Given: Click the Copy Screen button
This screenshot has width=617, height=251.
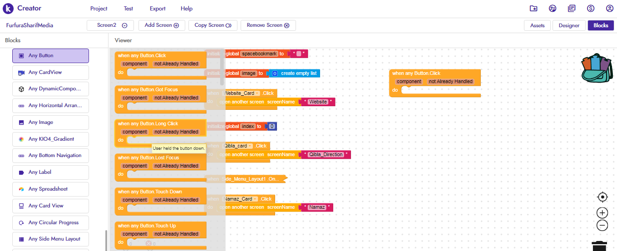Looking at the screenshot, I should coord(213,25).
